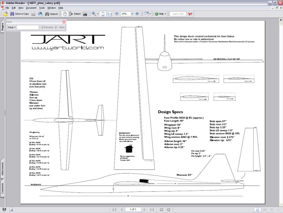The height and width of the screenshot is (213, 283).
Task: Go to the previous page
Action: click(122, 209)
